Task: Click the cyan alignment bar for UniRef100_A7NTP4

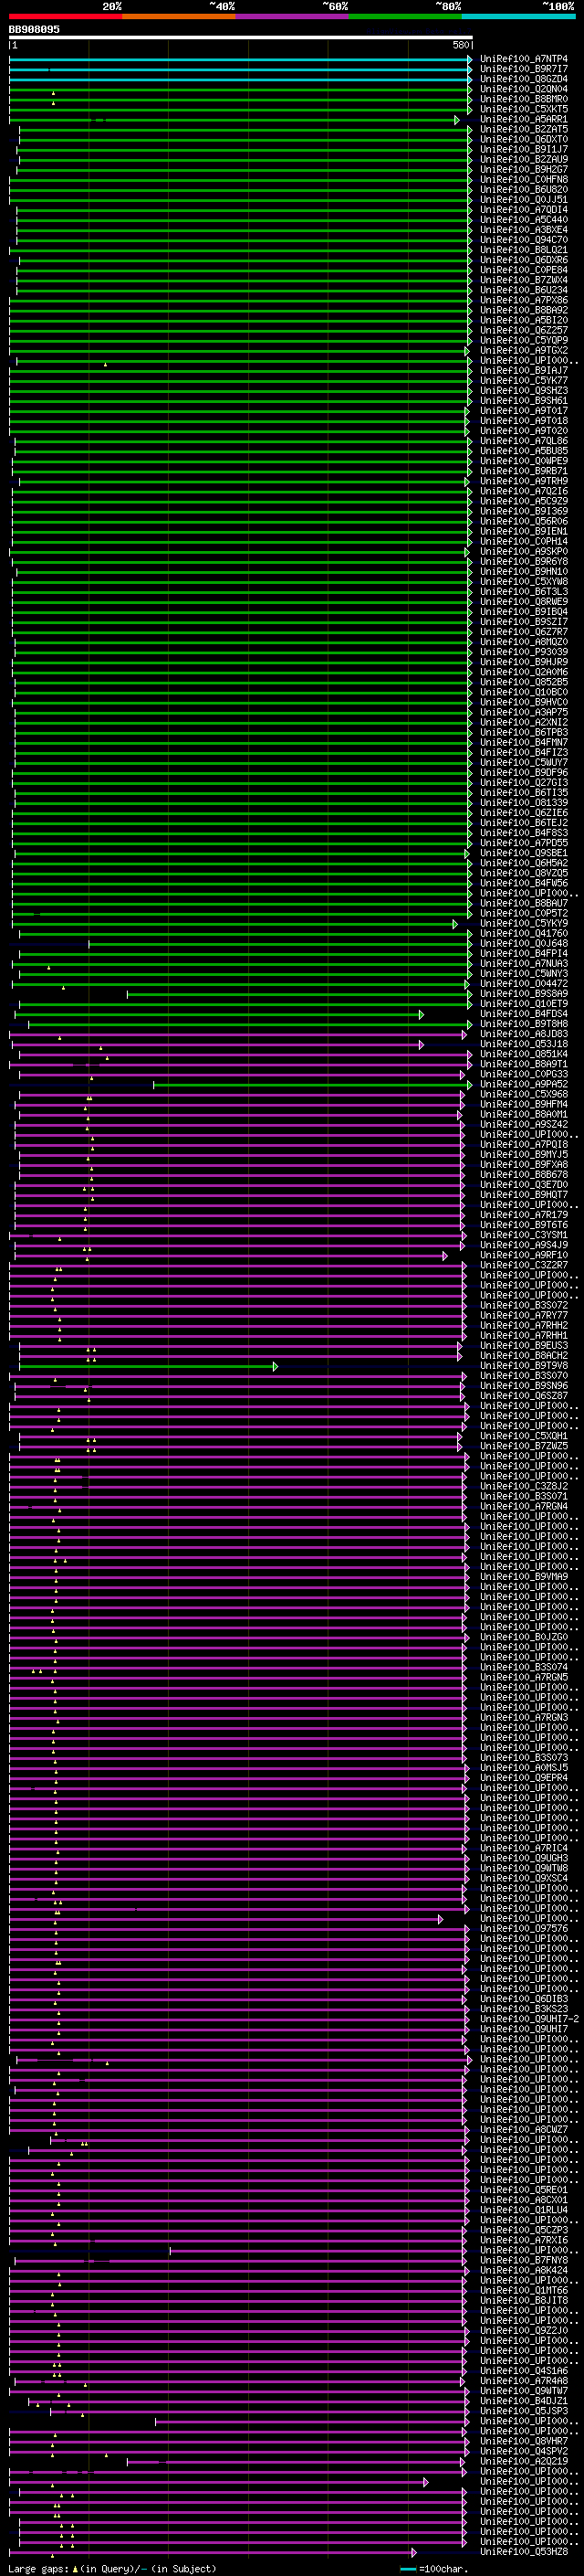Action: pyautogui.click(x=240, y=59)
